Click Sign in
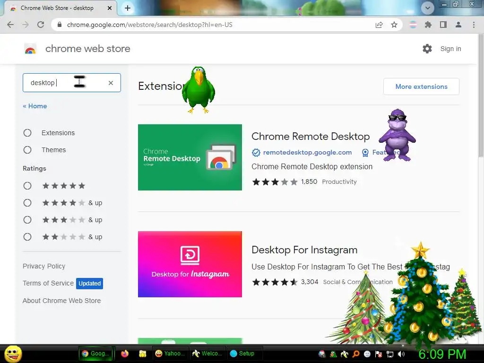Screen dimensions: 484x363 (450, 49)
